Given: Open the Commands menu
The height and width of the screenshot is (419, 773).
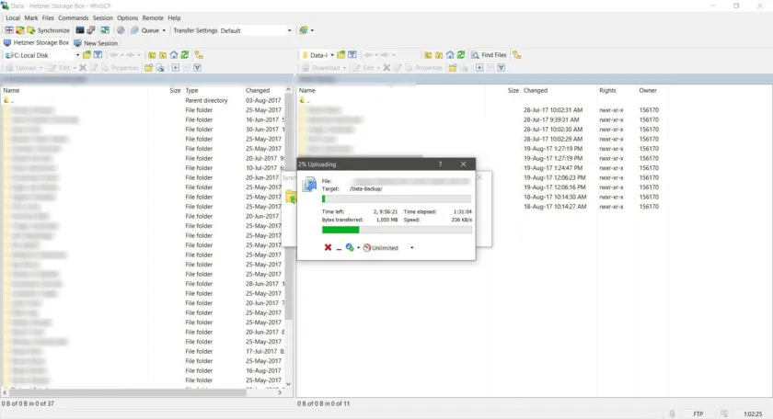Looking at the screenshot, I should tap(73, 17).
